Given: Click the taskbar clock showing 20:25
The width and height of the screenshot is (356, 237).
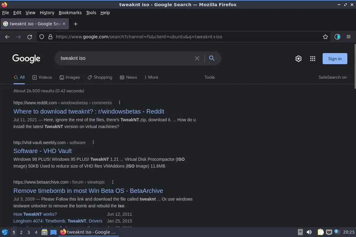Looking at the screenshot, I should click(x=349, y=232).
